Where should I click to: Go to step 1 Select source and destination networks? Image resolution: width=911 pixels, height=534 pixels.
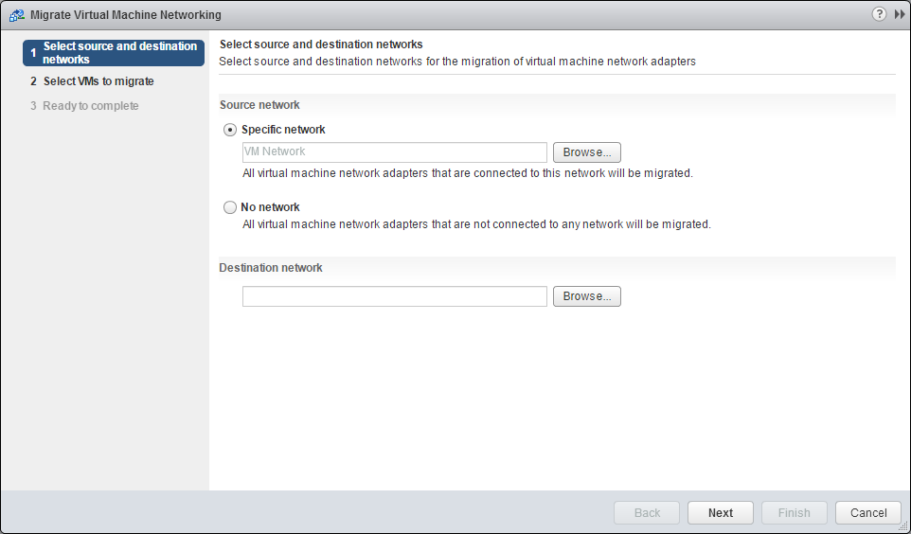coord(114,53)
